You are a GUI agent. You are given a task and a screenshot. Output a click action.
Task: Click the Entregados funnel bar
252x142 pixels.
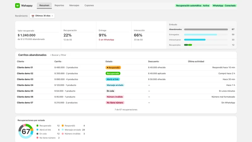200,35
